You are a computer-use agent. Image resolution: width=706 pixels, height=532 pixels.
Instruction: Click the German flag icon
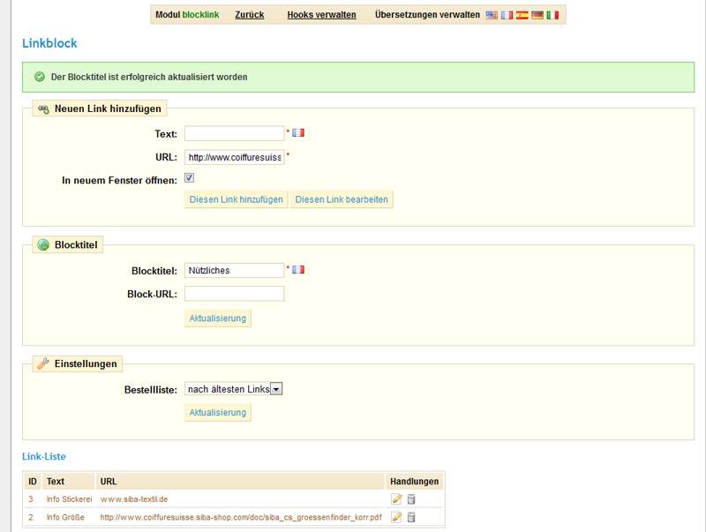tap(537, 15)
